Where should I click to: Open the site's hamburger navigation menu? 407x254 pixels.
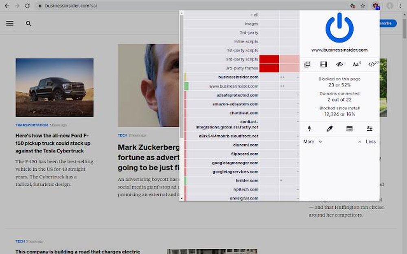pyautogui.click(x=9, y=23)
